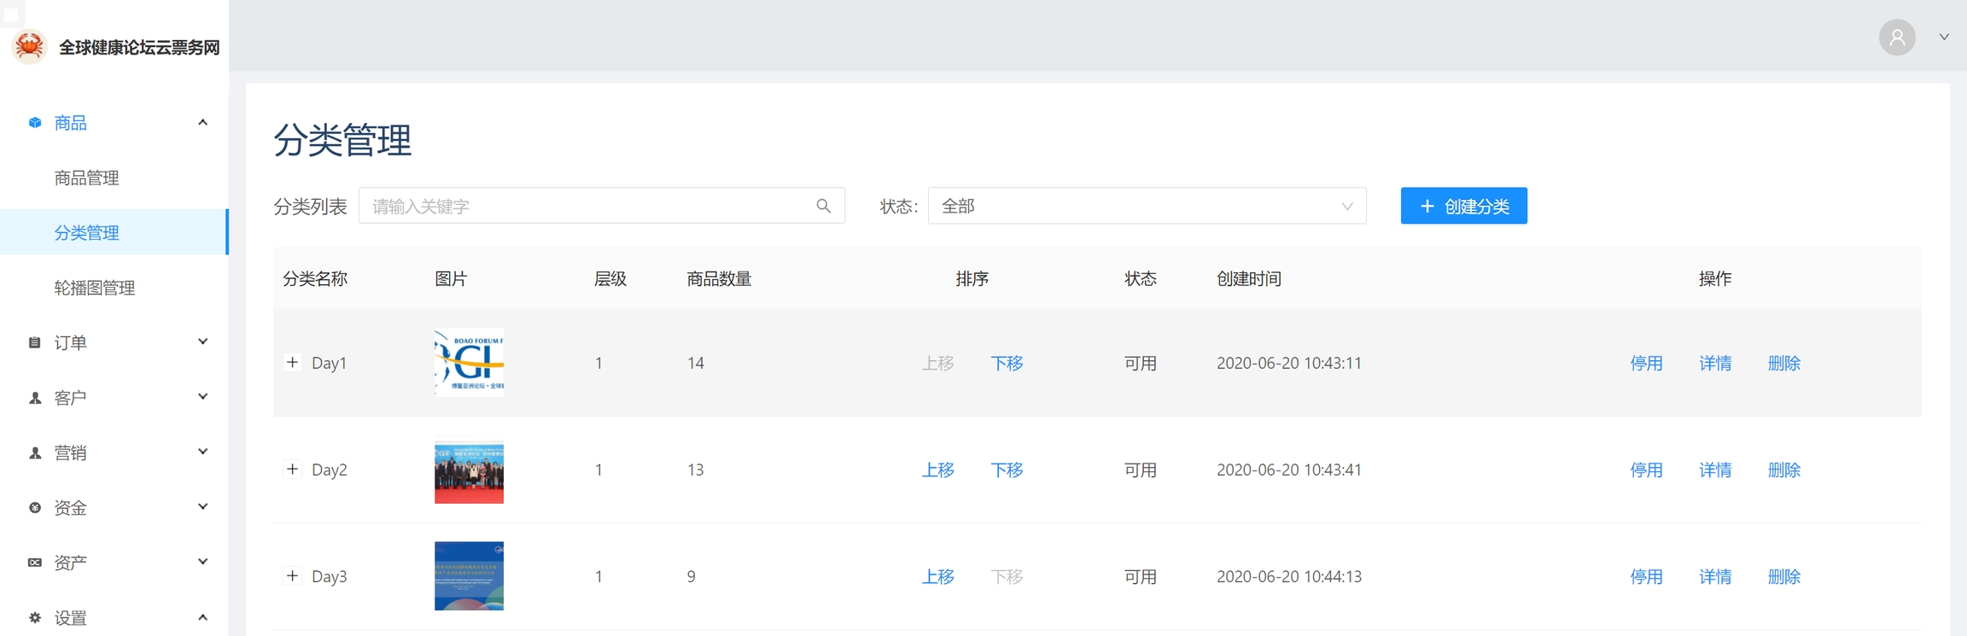The width and height of the screenshot is (1967, 636).
Task: Focus the 请输入关键字 search field
Action: (x=589, y=206)
